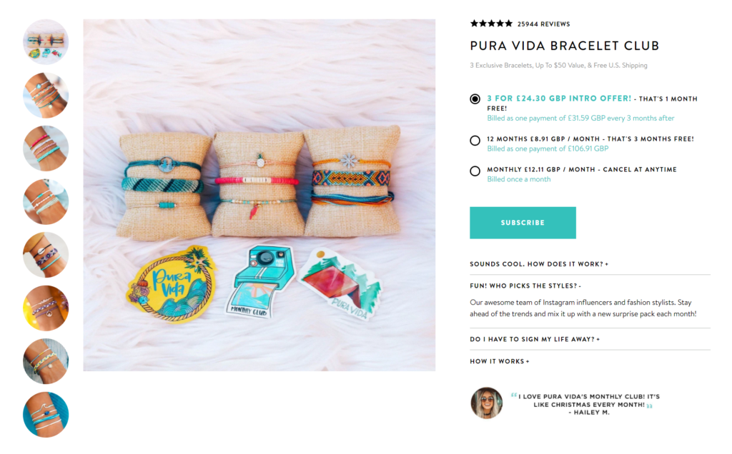The image size is (732, 454).
Task: View seventh thumbnail with yellow wave bracelet
Action: click(46, 361)
